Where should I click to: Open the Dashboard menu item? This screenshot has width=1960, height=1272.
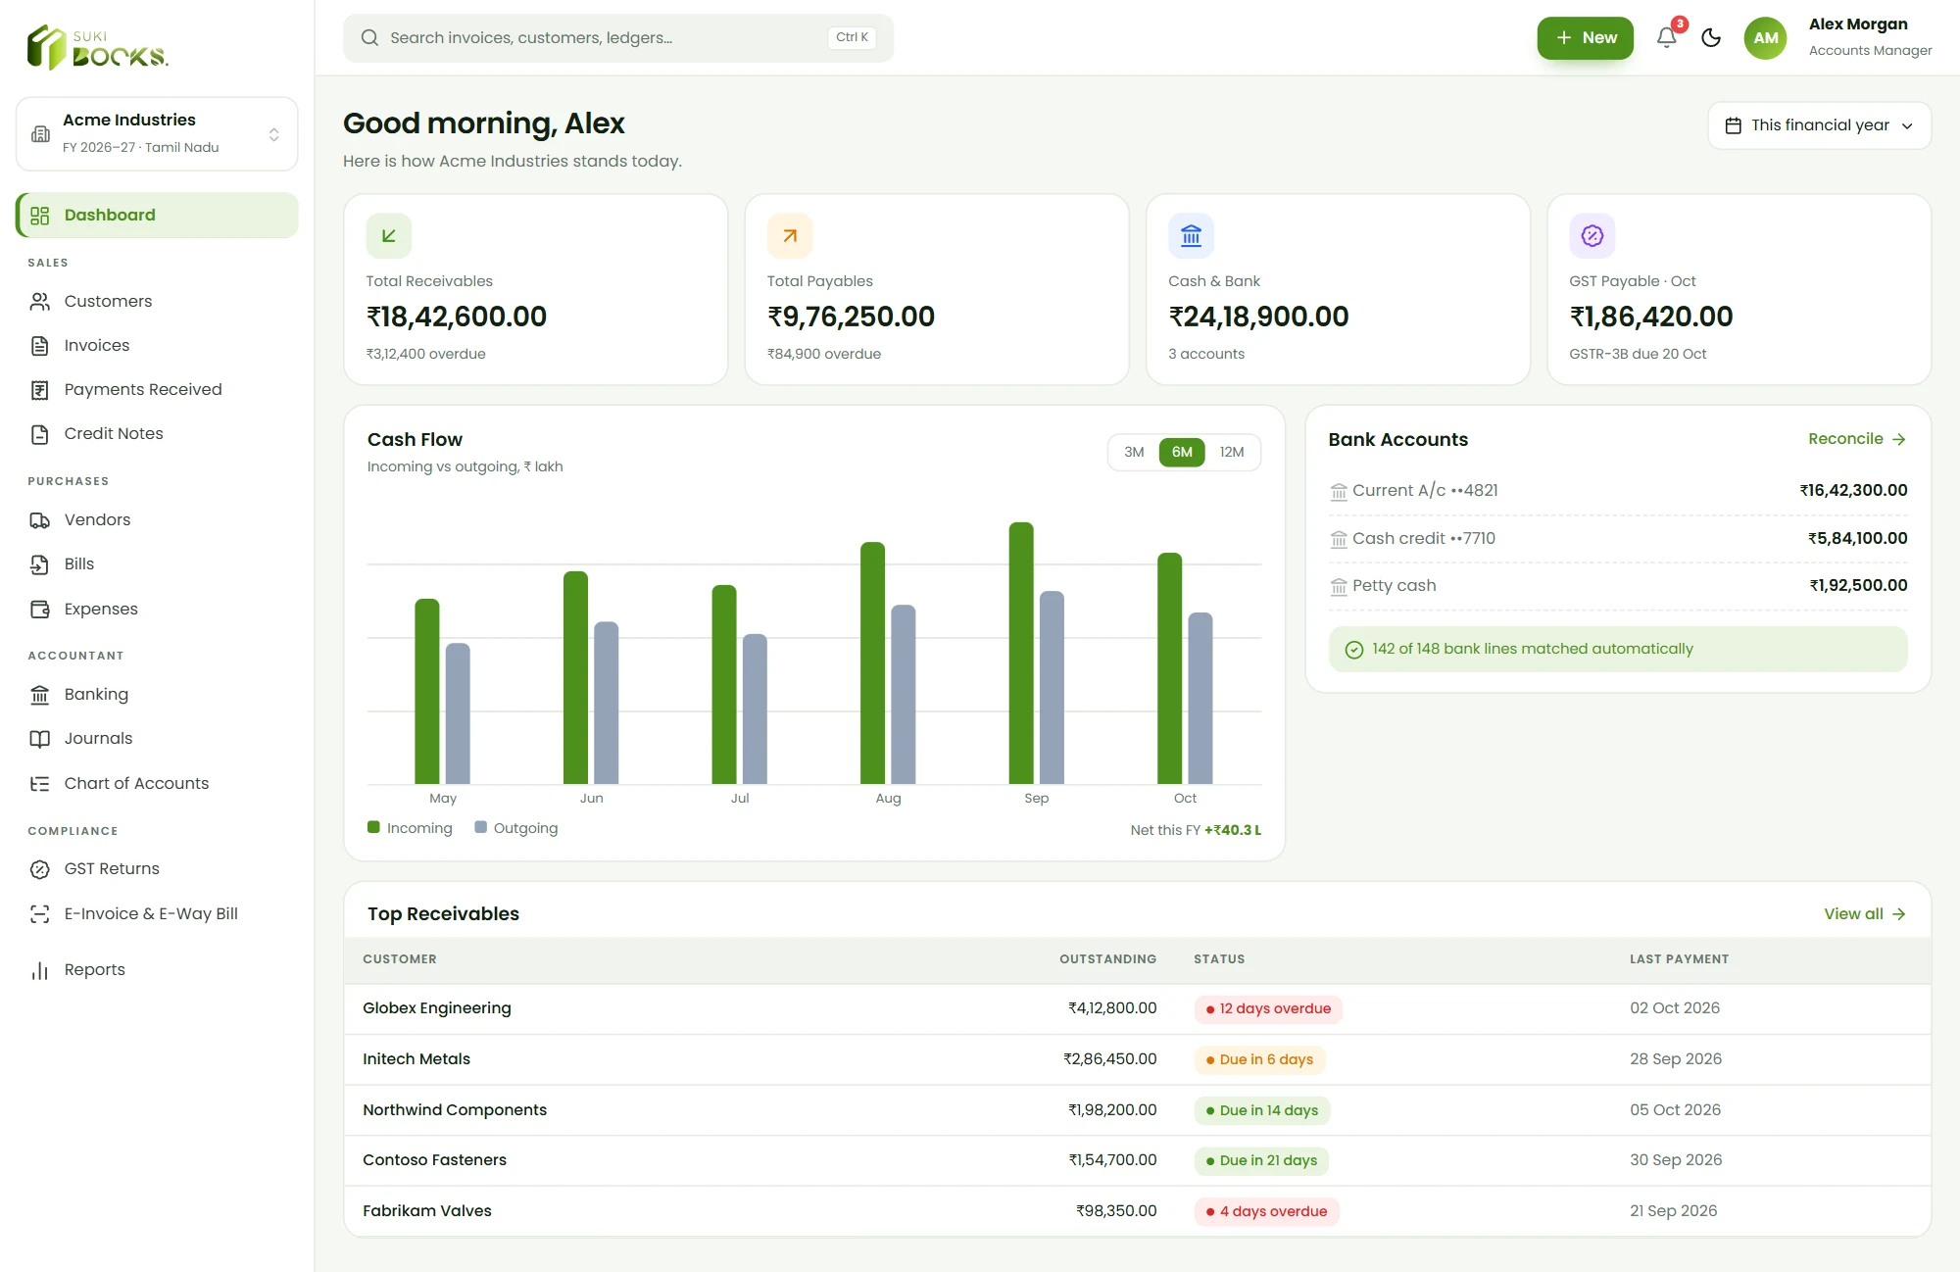(x=157, y=215)
